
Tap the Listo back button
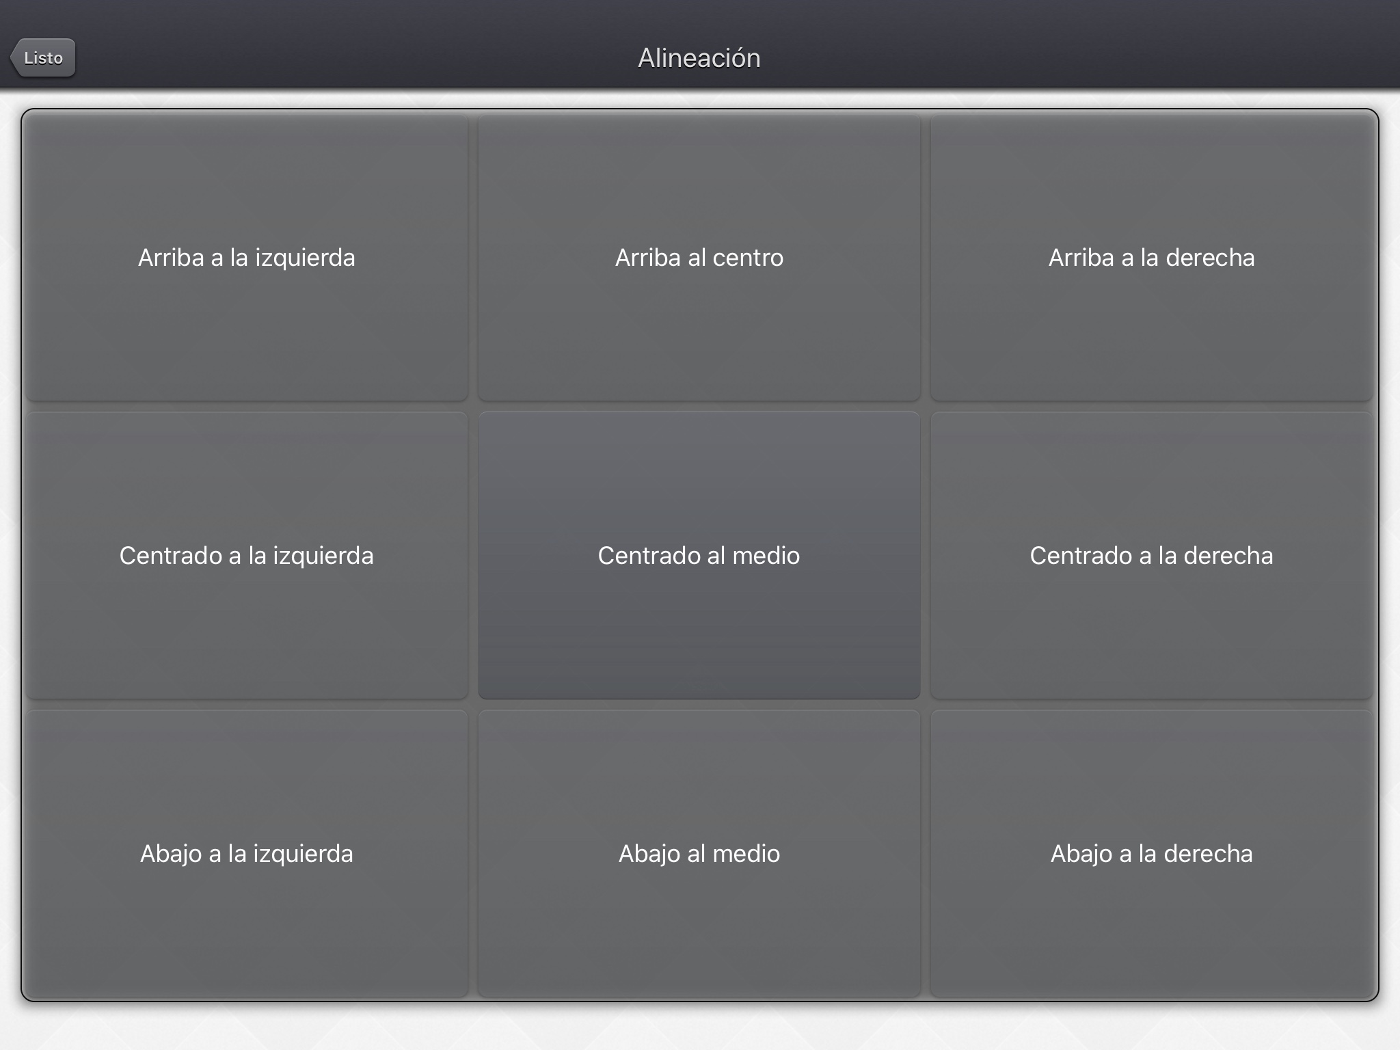pyautogui.click(x=43, y=57)
